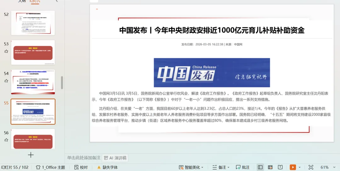This screenshot has width=340, height=171.
Task: Click paragraph starting 中国网3月5日讯
Action: click(x=210, y=97)
